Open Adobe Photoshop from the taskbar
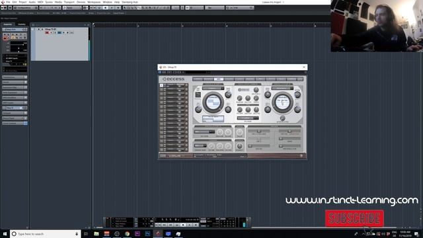This screenshot has height=238, width=423. tap(147, 233)
